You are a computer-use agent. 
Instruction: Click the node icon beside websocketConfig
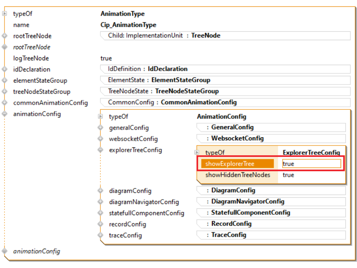tap(100, 139)
